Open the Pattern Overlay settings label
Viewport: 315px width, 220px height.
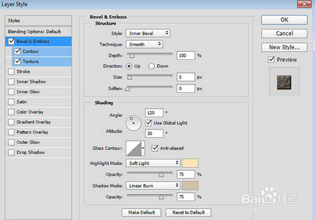click(x=33, y=132)
